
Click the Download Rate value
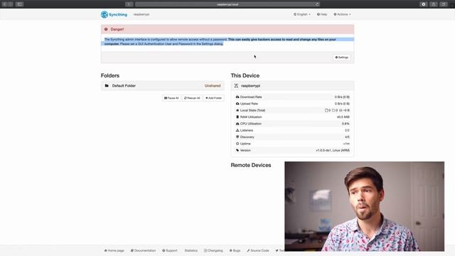tap(342, 97)
